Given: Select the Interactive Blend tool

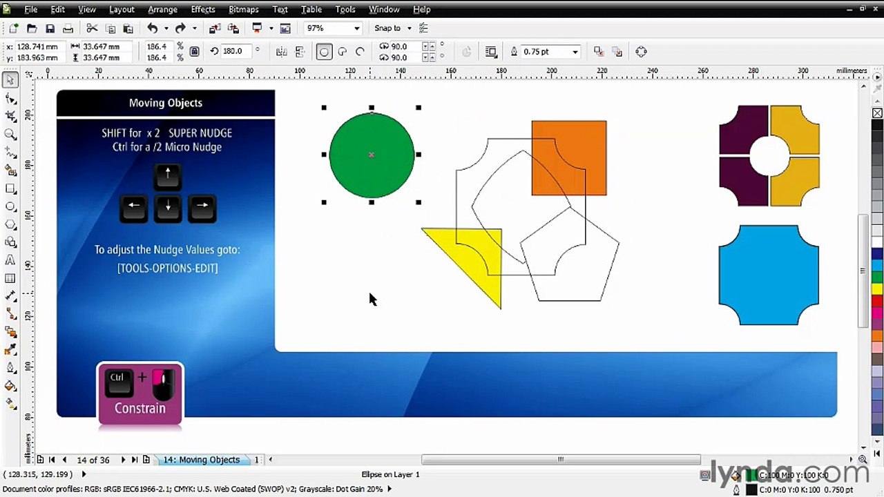Looking at the screenshot, I should [10, 332].
